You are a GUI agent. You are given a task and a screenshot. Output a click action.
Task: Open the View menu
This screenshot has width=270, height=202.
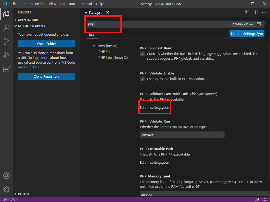click(x=52, y=4)
